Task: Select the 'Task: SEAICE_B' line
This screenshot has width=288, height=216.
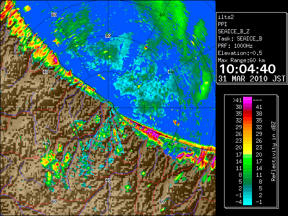Action: pyautogui.click(x=240, y=39)
